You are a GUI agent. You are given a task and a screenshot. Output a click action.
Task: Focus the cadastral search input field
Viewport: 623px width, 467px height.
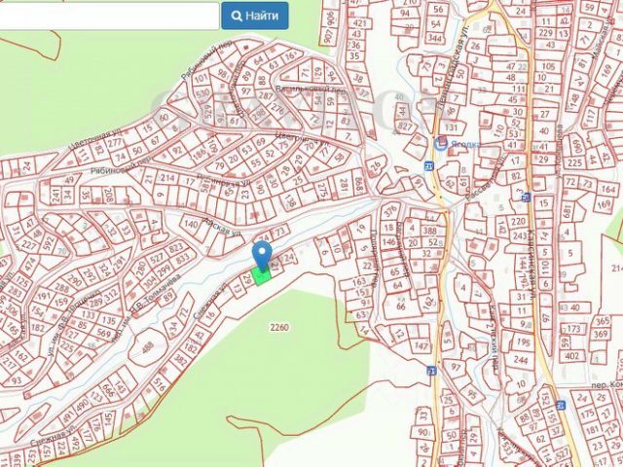(x=109, y=16)
